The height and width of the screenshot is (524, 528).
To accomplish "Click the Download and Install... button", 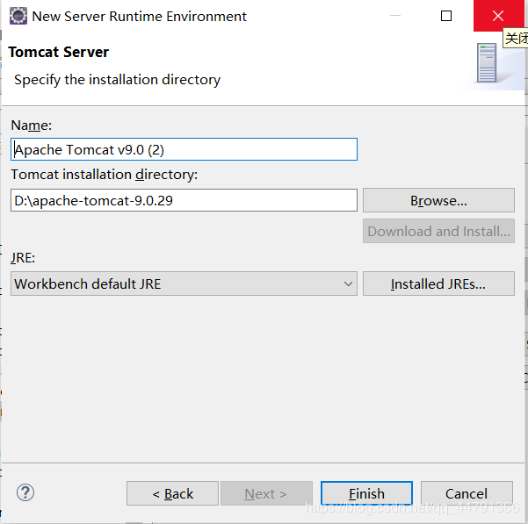I will click(x=438, y=231).
